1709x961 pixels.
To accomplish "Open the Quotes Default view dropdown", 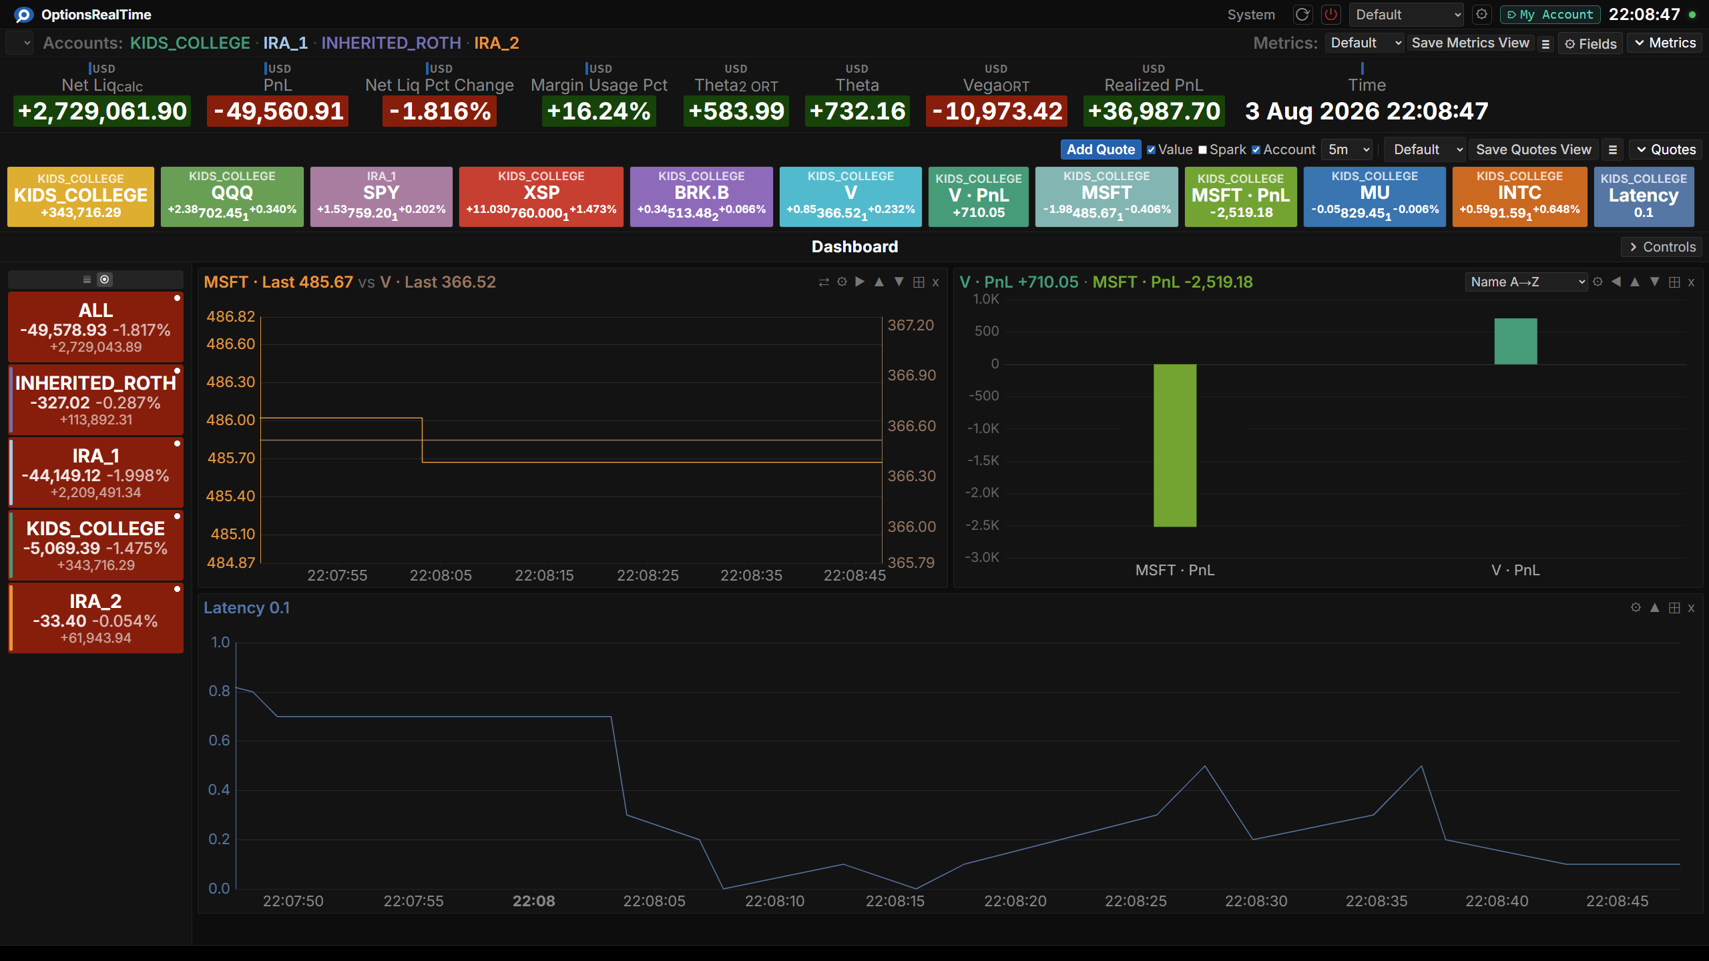I will click(x=1426, y=150).
